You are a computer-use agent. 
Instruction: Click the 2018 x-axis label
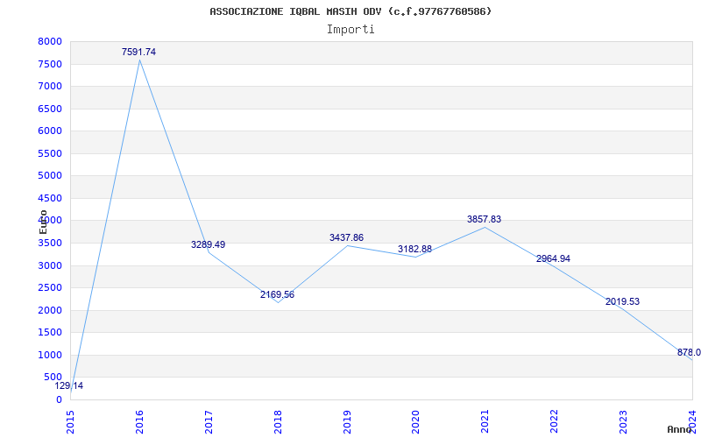pos(278,421)
